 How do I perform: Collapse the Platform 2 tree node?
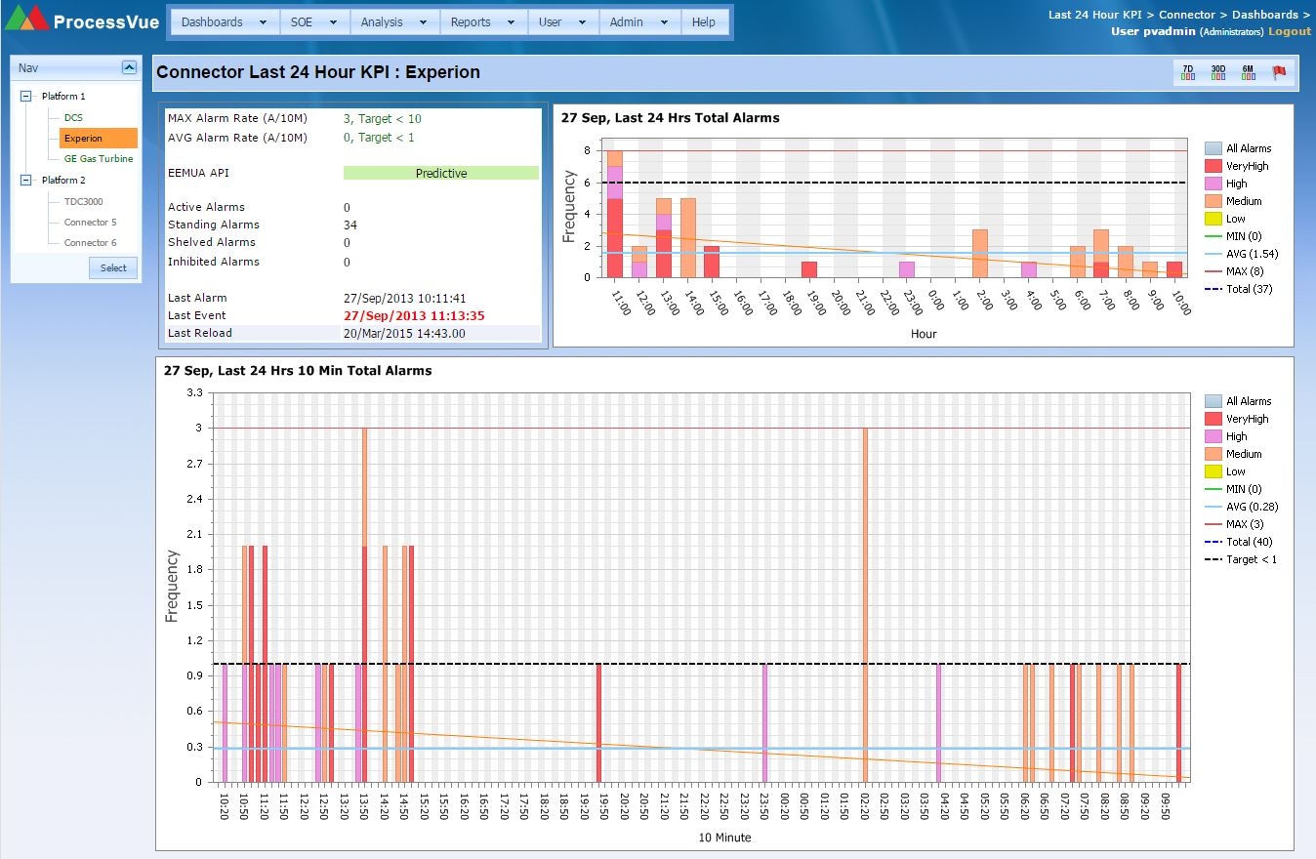[x=26, y=181]
